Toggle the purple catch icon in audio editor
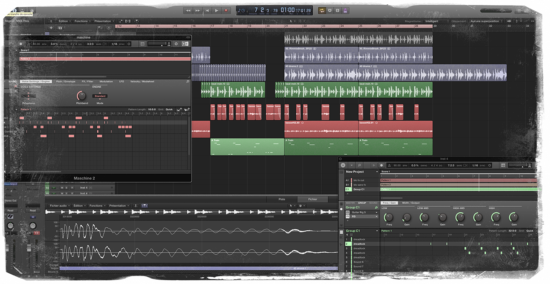The image size is (550, 284). (145, 206)
